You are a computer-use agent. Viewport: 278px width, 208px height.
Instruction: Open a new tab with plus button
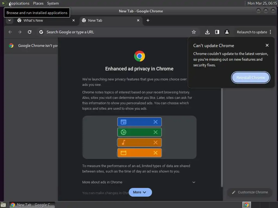[148, 20]
